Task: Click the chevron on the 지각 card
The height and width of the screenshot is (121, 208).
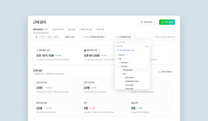Action: tap(121, 107)
